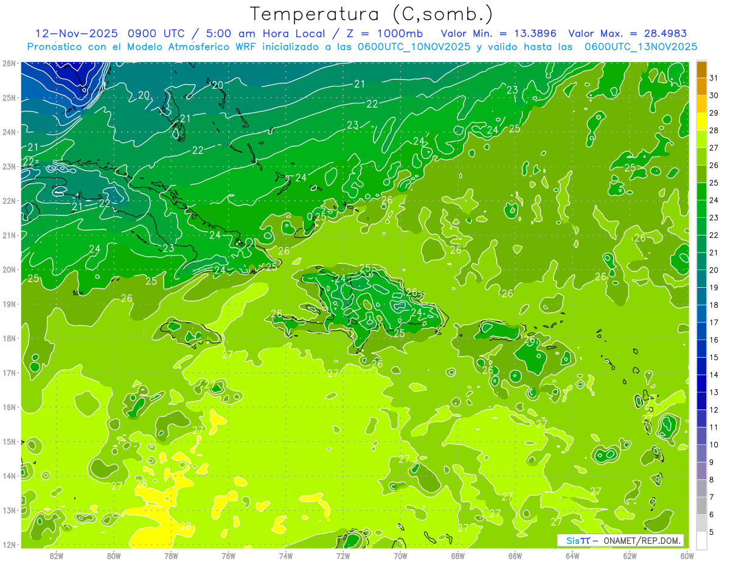
Task: Click the yellow color bar segment between 28 and 29
Action: point(701,122)
